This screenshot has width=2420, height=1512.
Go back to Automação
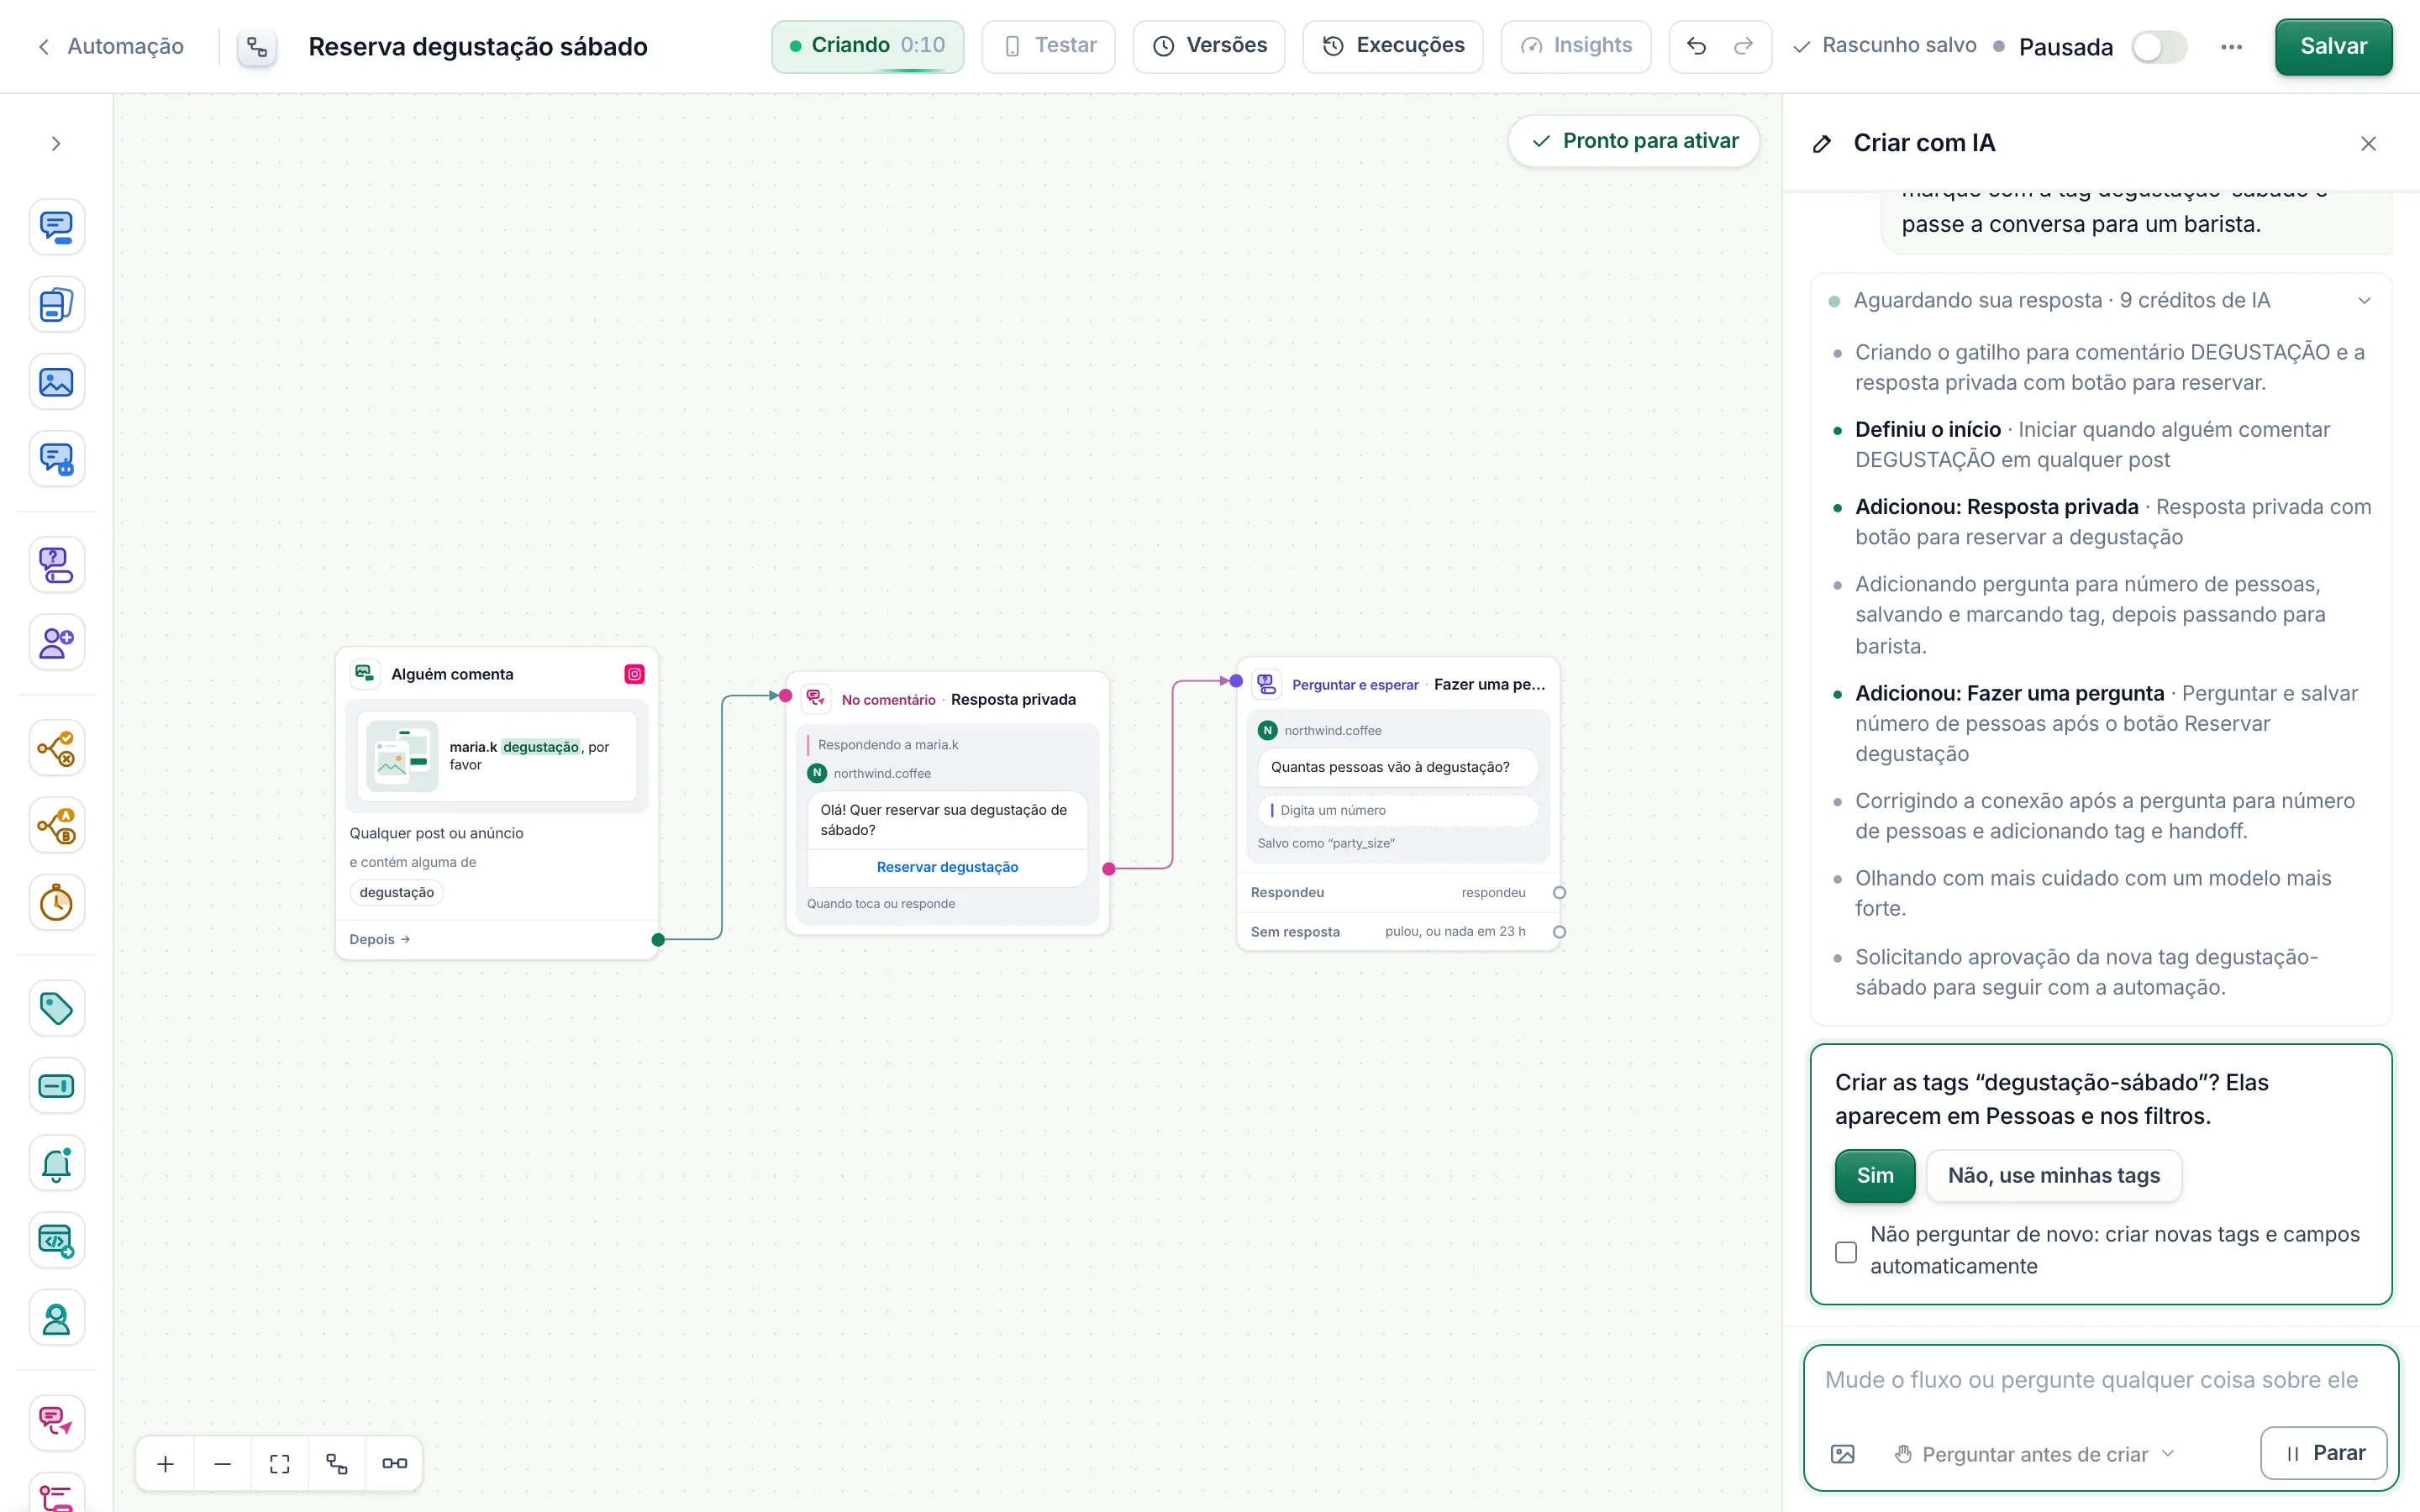111,46
